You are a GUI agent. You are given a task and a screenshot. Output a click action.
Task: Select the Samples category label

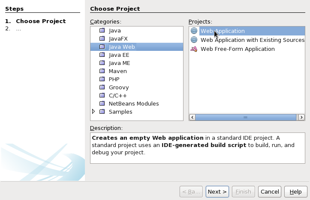pyautogui.click(x=120, y=112)
